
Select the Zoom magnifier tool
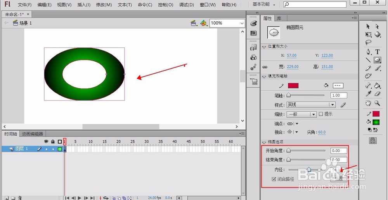[x=377, y=103]
